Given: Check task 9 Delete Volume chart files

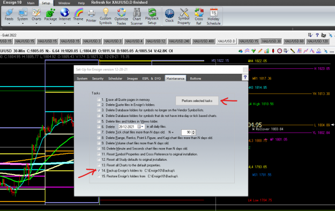Looking at the screenshot, I should 99,143.
